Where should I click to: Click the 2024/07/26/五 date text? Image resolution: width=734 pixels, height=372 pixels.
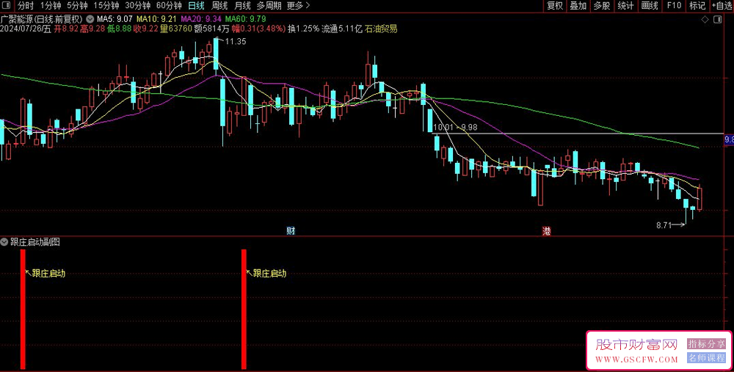click(x=26, y=29)
